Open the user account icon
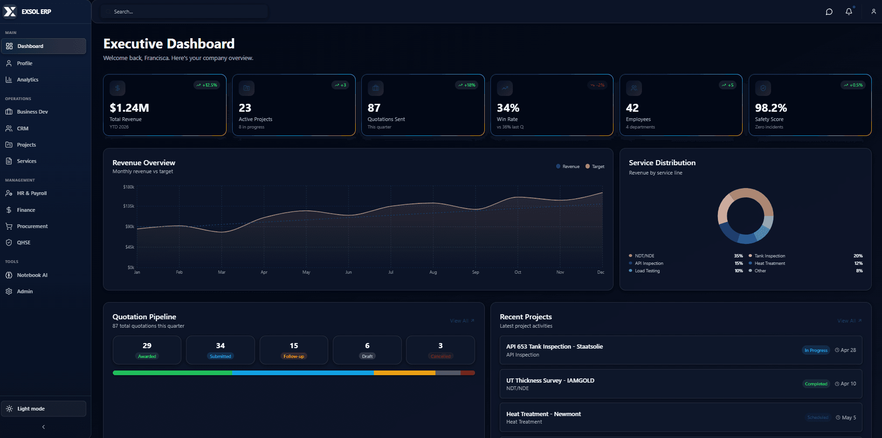This screenshot has height=438, width=882. pyautogui.click(x=874, y=12)
